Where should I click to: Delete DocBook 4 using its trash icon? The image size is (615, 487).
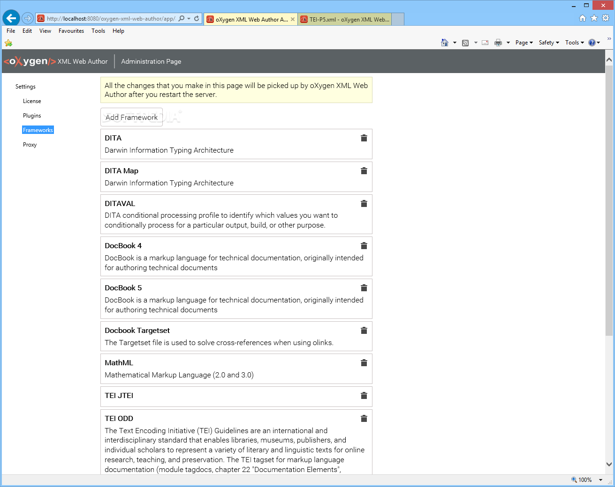[x=364, y=246]
